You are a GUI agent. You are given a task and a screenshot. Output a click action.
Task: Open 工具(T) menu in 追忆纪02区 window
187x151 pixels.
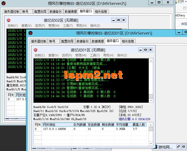[x=68, y=26]
